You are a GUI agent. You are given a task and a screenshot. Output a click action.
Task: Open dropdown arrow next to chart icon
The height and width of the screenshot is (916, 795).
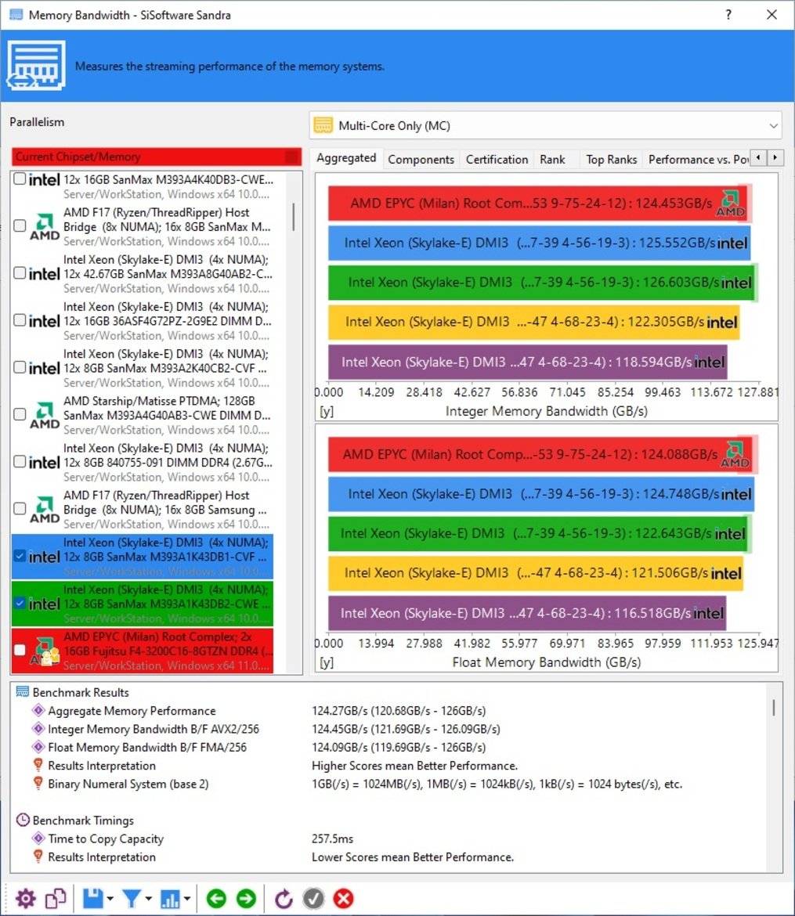tap(187, 899)
